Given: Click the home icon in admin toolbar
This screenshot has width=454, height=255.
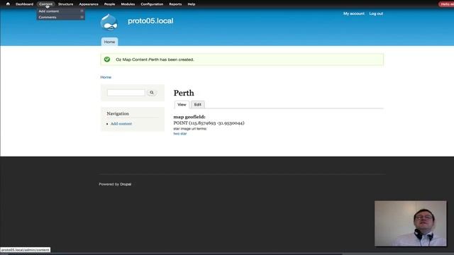Looking at the screenshot, I should pyautogui.click(x=8, y=4).
